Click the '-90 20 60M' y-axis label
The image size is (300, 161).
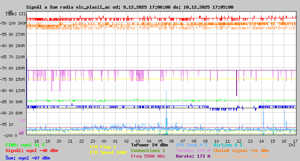click(12, 113)
